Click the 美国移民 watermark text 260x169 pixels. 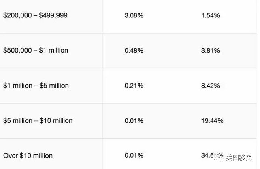pyautogui.click(x=239, y=158)
